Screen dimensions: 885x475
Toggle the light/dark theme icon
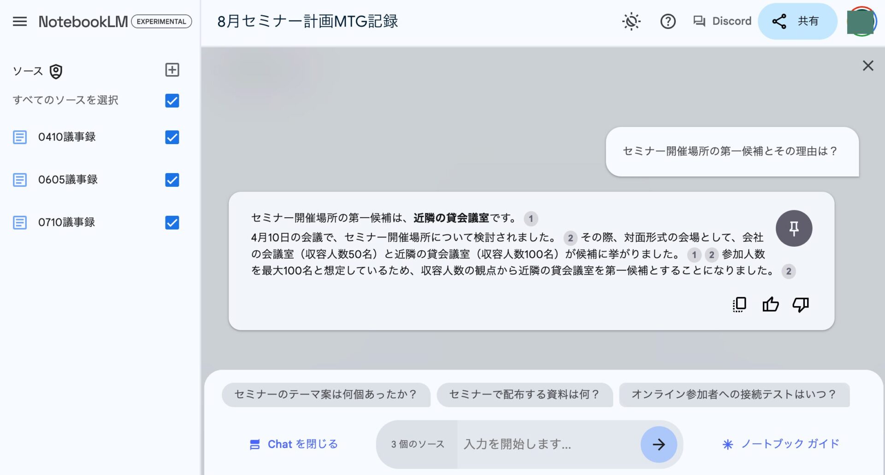point(631,22)
